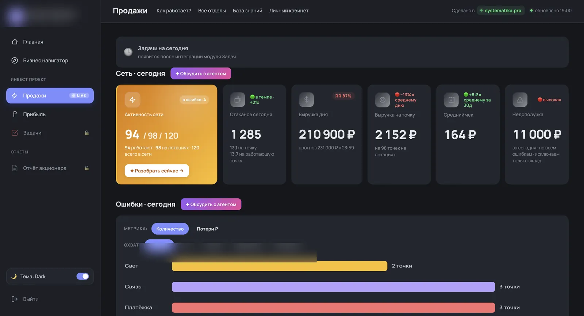Image resolution: width=584 pixels, height=316 pixels.
Task: Click the yellow Свет error bar
Action: [x=280, y=266]
